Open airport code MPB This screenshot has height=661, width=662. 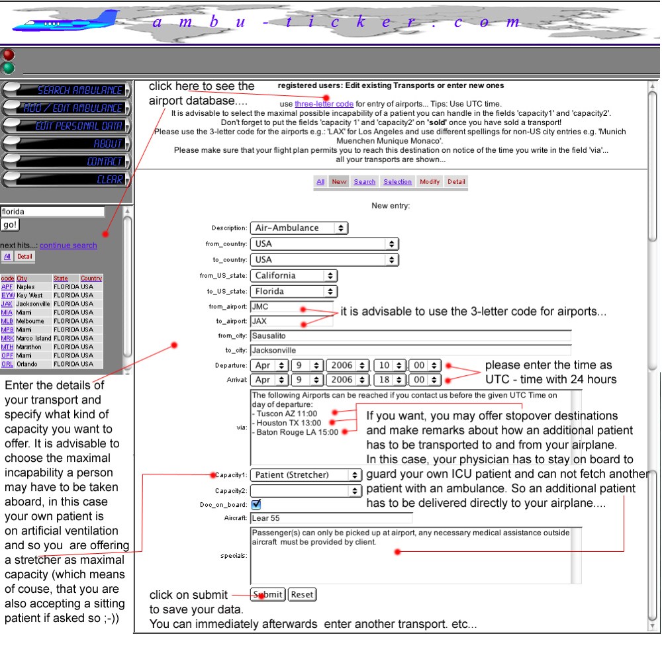[7, 330]
